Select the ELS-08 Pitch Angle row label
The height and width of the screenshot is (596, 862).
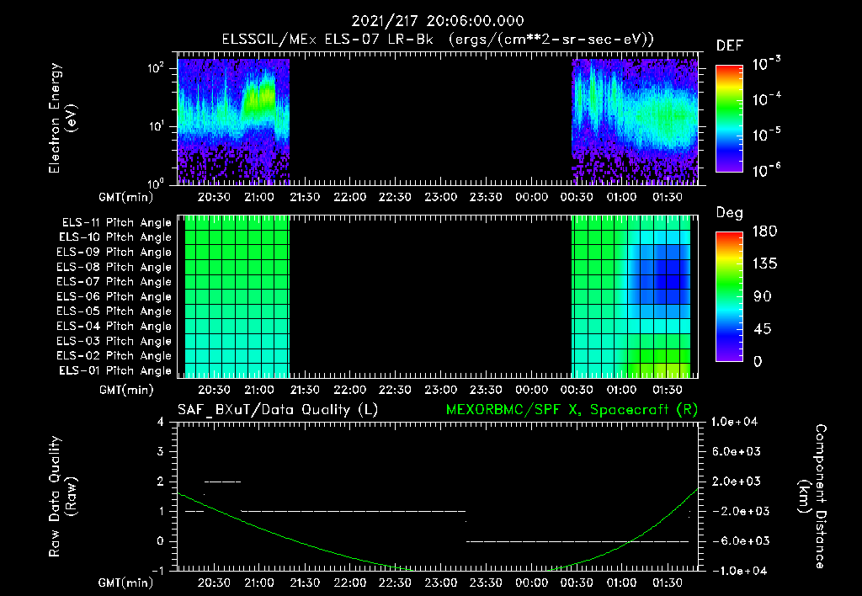point(114,267)
